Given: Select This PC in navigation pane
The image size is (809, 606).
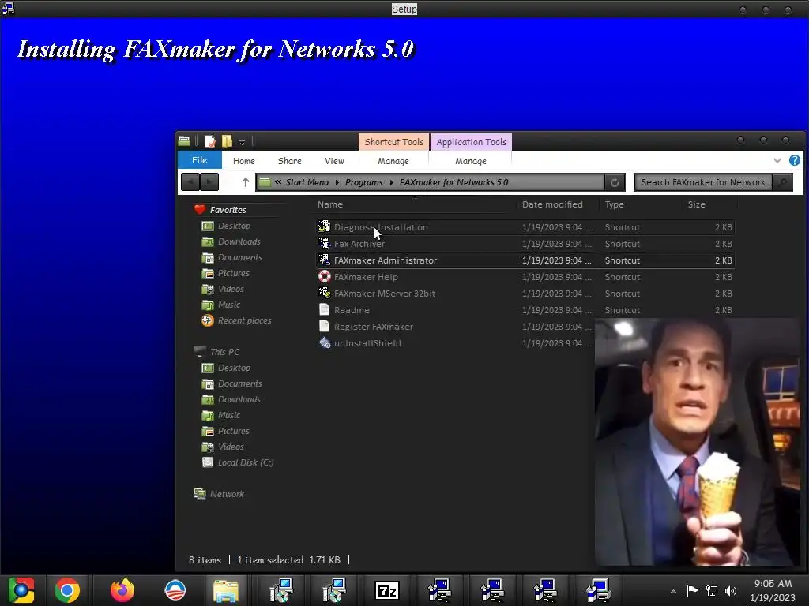Looking at the screenshot, I should [224, 352].
